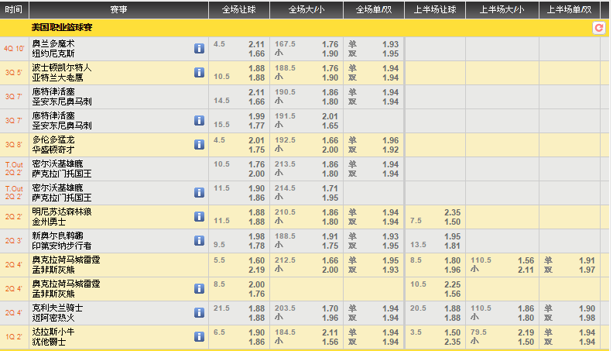Select 1.92 even (双) odds in 华盛顿奇才 row
The width and height of the screenshot is (613, 351).
(391, 150)
